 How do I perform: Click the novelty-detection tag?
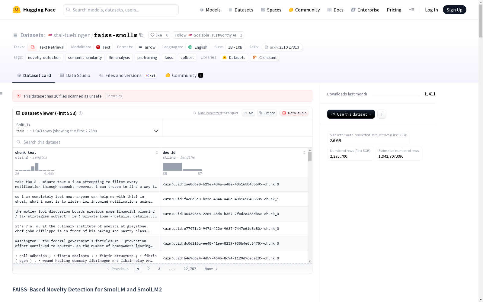point(44,57)
